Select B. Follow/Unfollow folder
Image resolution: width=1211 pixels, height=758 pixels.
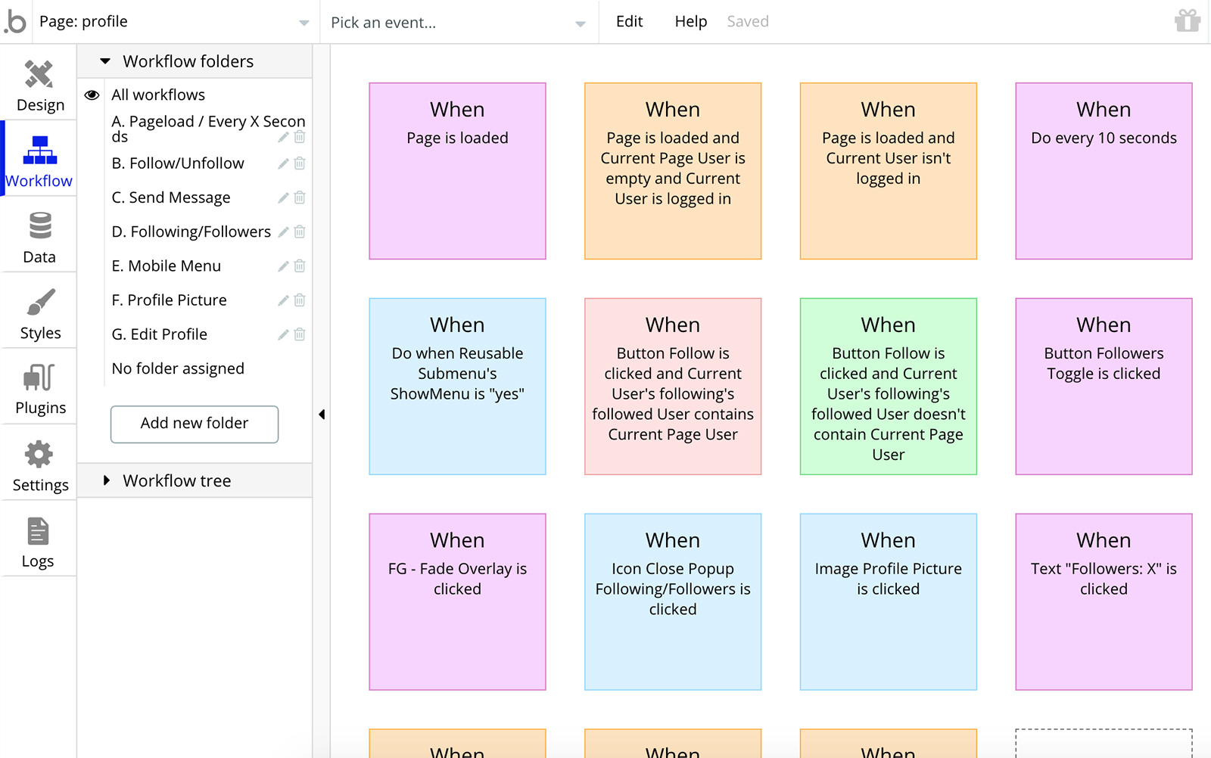[178, 163]
